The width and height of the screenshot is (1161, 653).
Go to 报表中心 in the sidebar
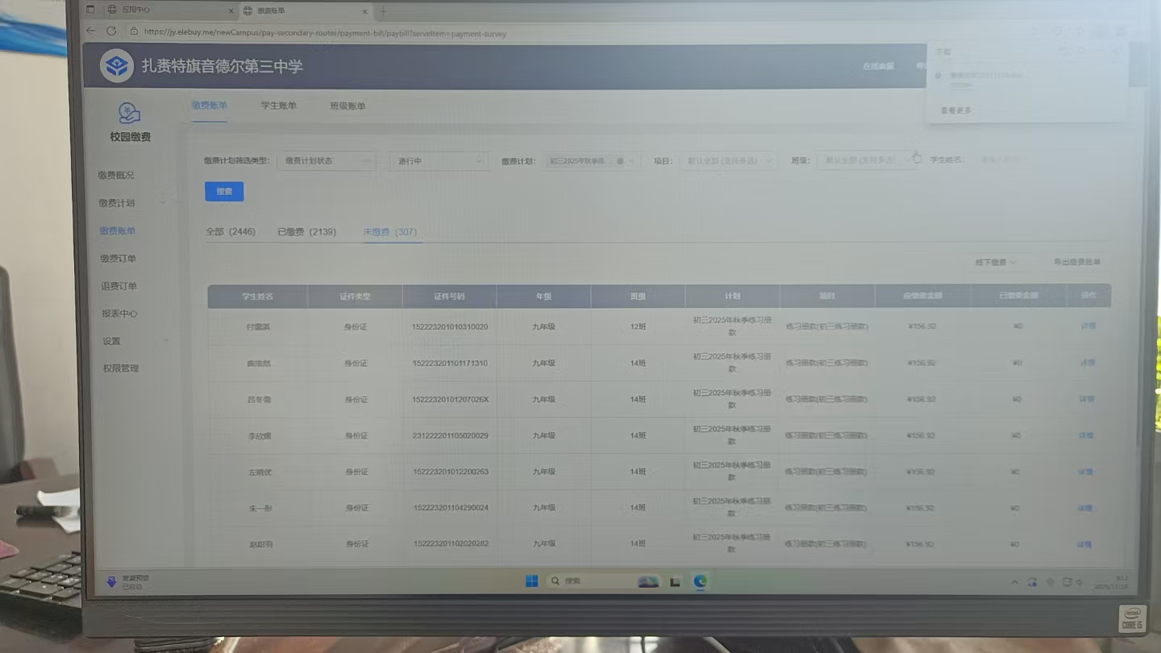click(119, 314)
